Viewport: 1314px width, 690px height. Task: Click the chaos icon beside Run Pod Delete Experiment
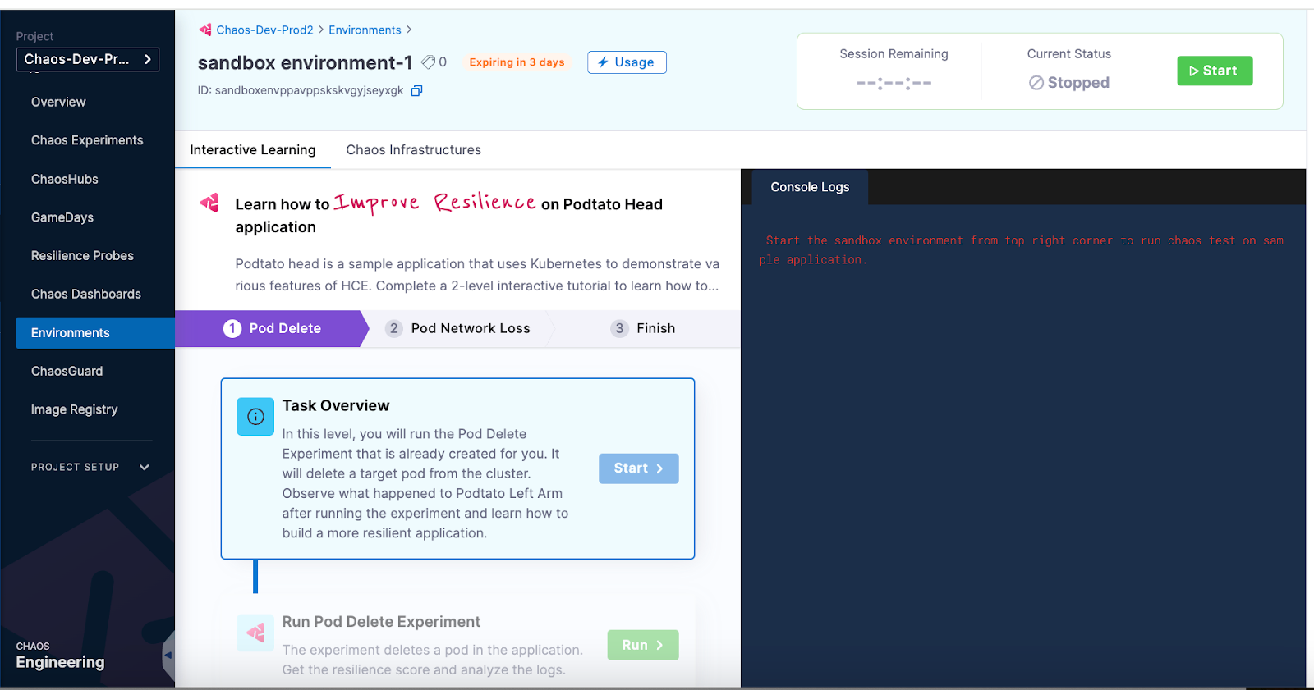[x=255, y=633]
